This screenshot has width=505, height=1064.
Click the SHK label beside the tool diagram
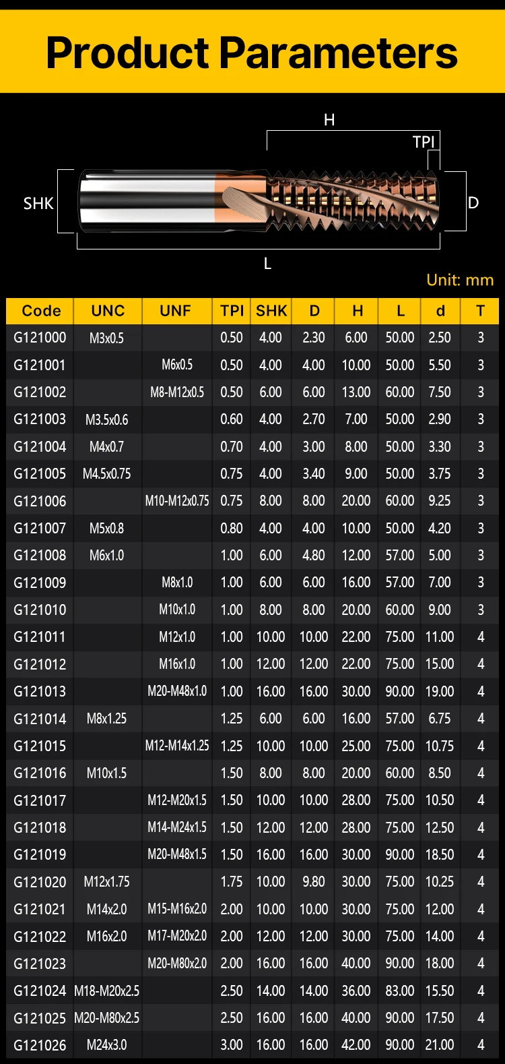click(x=38, y=204)
